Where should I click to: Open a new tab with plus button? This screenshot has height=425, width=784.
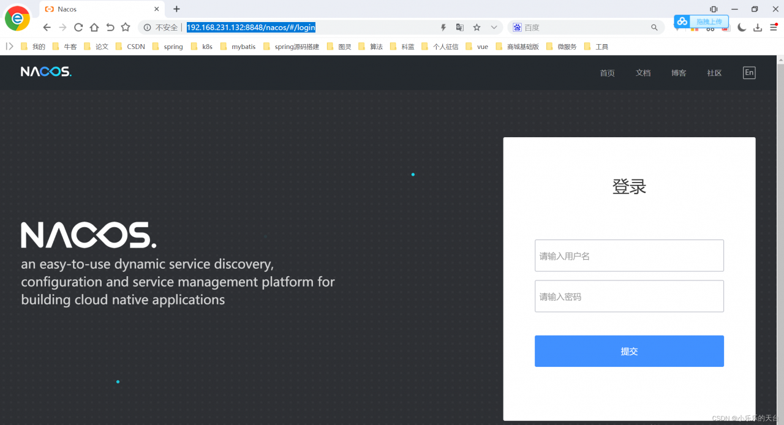point(176,9)
